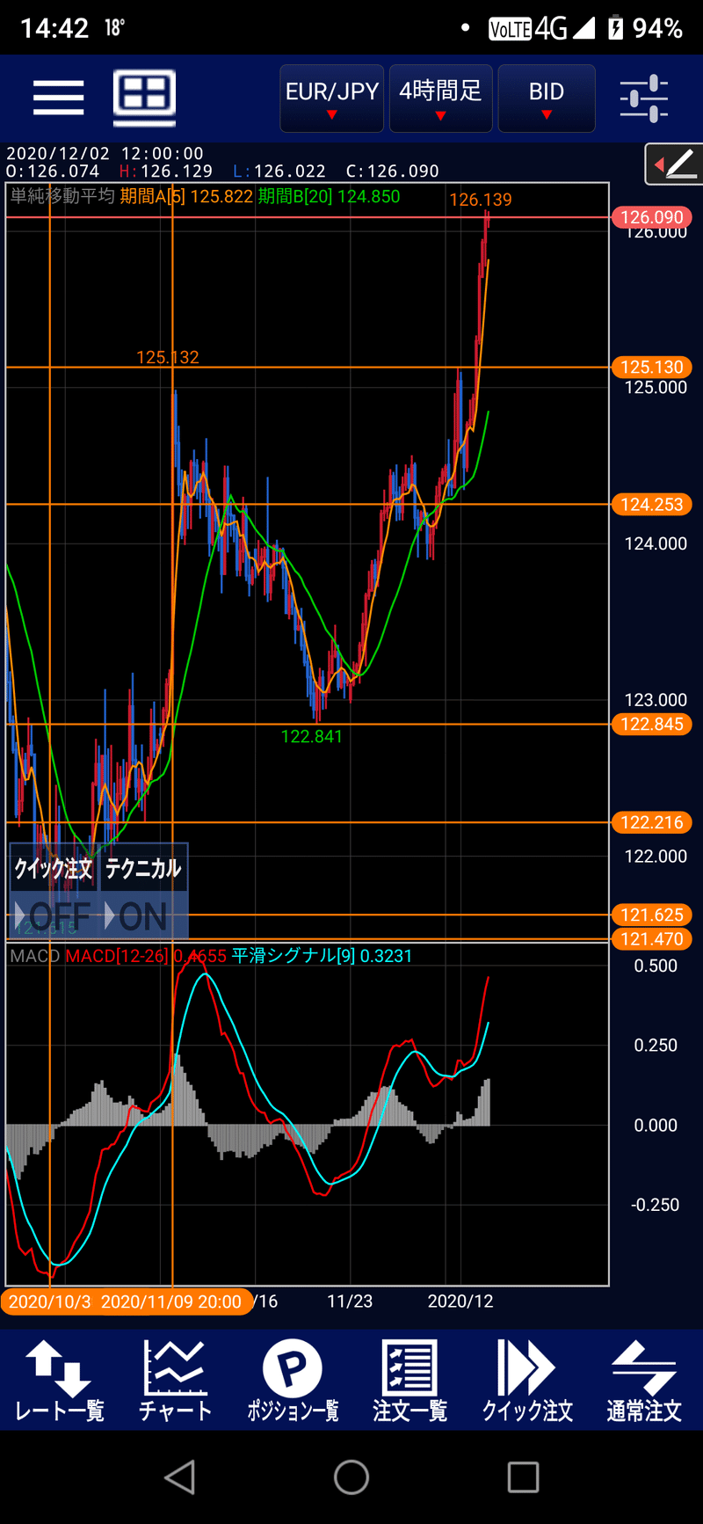The height and width of the screenshot is (1524, 703).
Task: Open the hamburger main menu
Action: click(x=59, y=97)
